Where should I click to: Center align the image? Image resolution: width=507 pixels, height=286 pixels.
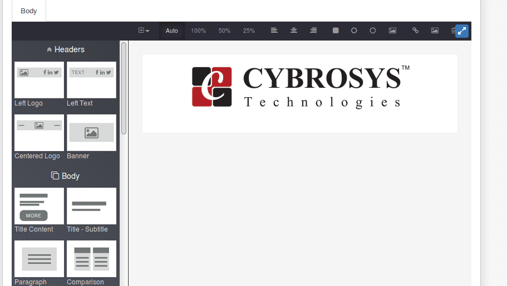coord(294,31)
